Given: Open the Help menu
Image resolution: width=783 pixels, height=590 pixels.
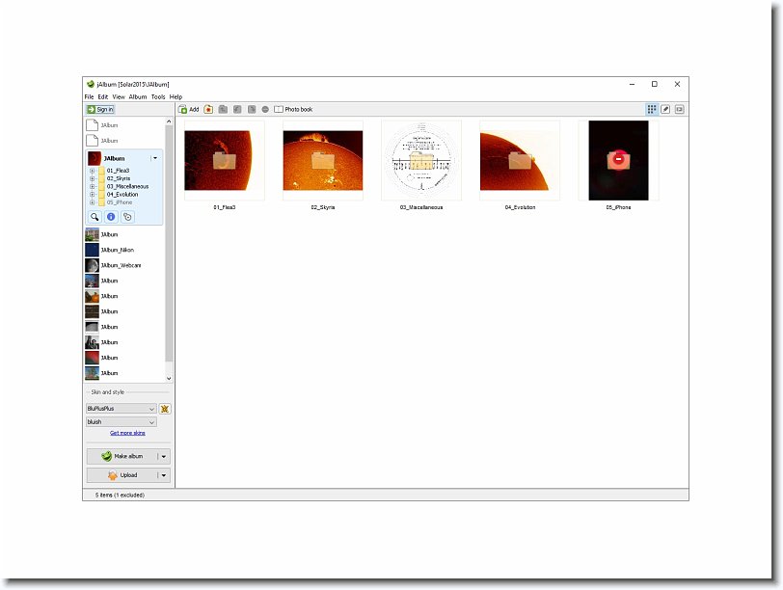Looking at the screenshot, I should click(x=175, y=96).
